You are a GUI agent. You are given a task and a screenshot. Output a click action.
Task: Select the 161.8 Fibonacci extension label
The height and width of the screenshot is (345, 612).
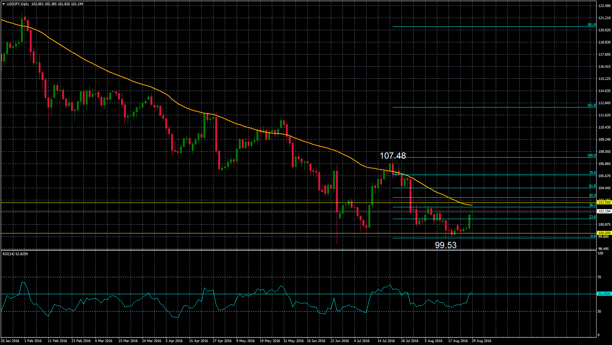point(591,105)
